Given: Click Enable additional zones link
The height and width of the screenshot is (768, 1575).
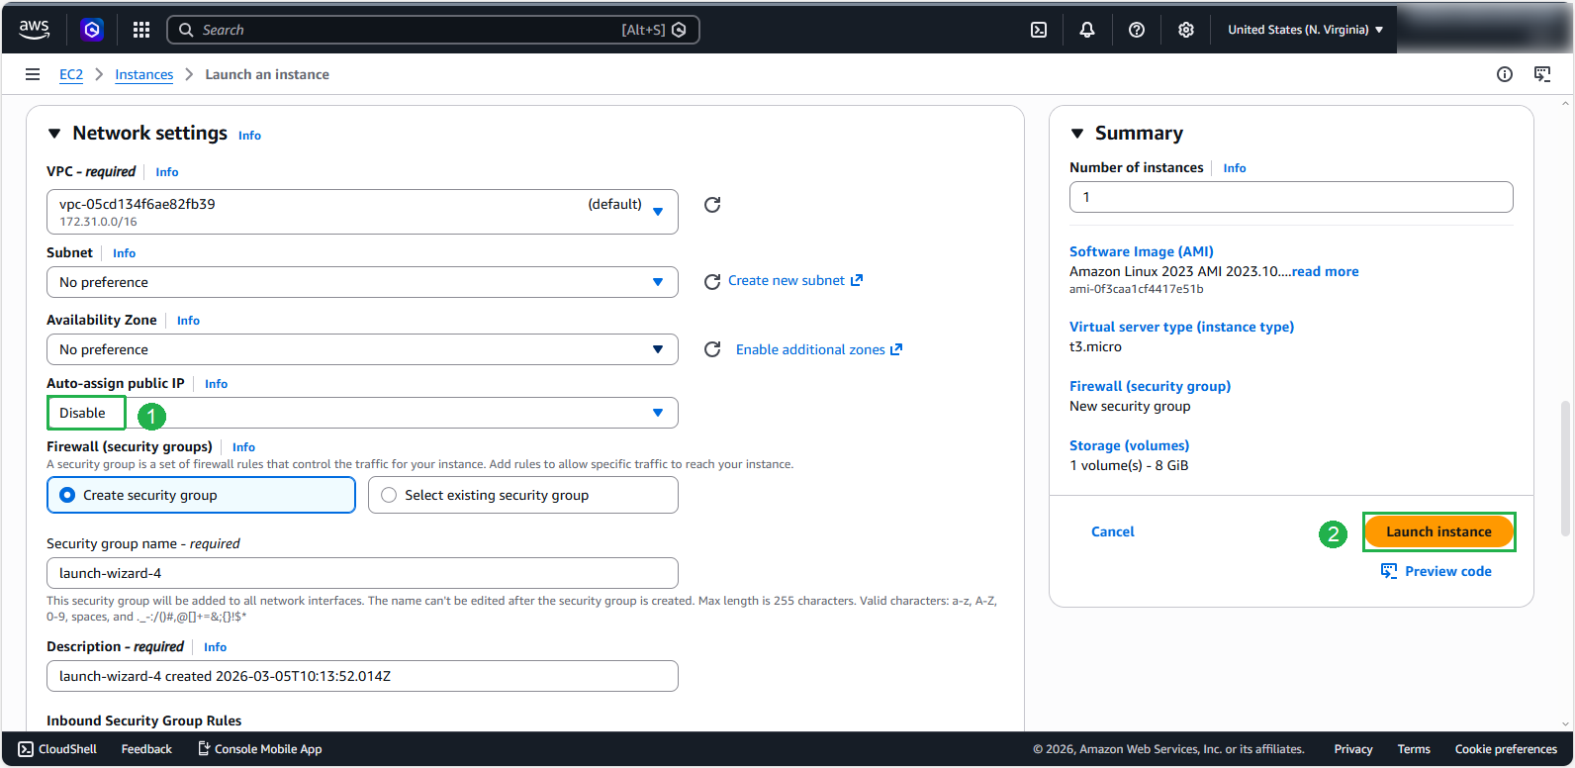Looking at the screenshot, I should 819,349.
